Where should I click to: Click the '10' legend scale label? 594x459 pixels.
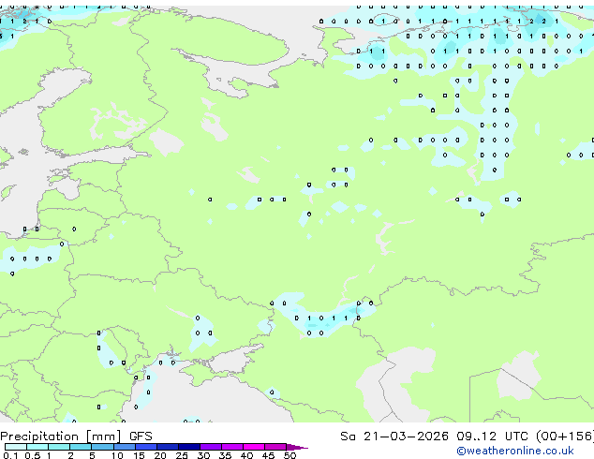tap(117, 455)
